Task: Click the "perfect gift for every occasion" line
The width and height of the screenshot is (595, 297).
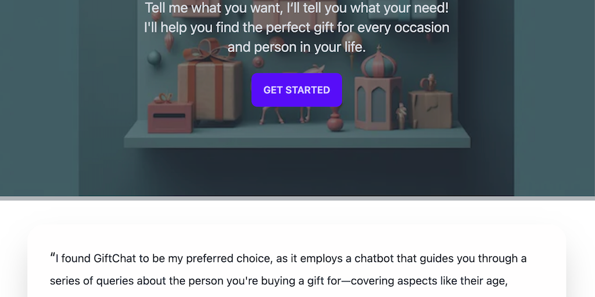Action: [296, 27]
